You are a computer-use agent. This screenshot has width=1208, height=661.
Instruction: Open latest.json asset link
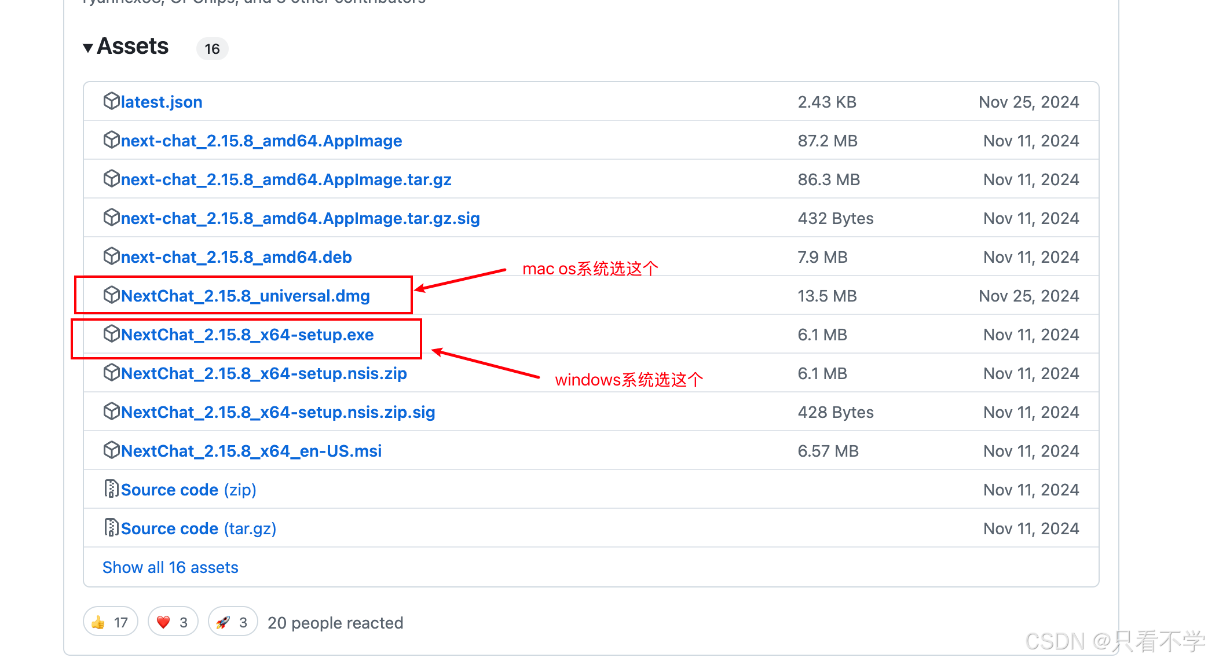[x=162, y=102]
